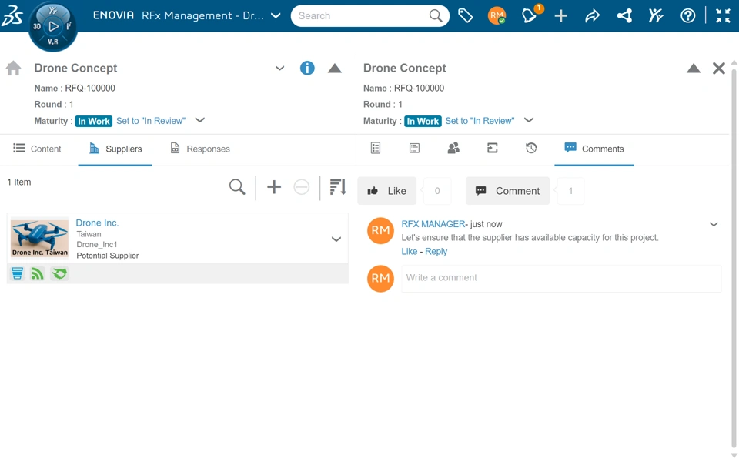Click the green RSS feed icon on supplier card
Image resolution: width=739 pixels, height=462 pixels.
tap(37, 273)
